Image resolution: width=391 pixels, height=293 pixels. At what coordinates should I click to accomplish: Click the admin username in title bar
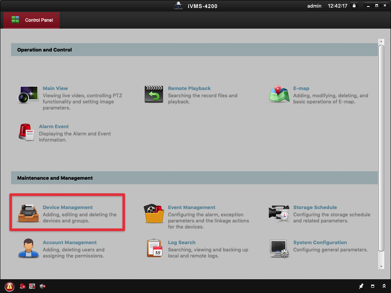pos(315,6)
